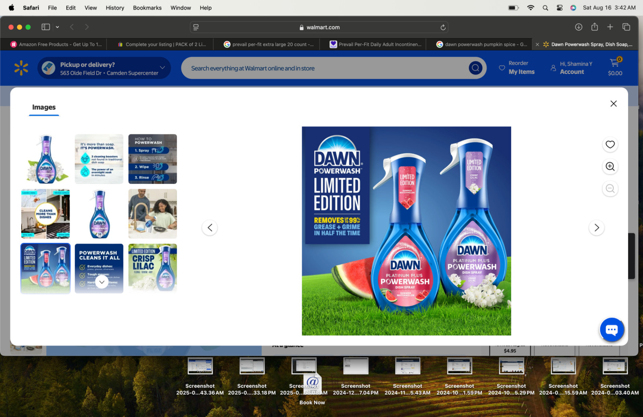643x417 pixels.
Task: Zoom in on the product image
Action: tap(610, 166)
